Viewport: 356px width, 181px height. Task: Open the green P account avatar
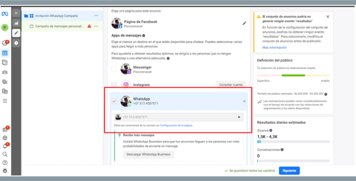(5, 27)
